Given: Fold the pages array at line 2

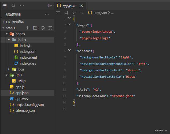Looking at the screenshot, I should tap(69, 24).
